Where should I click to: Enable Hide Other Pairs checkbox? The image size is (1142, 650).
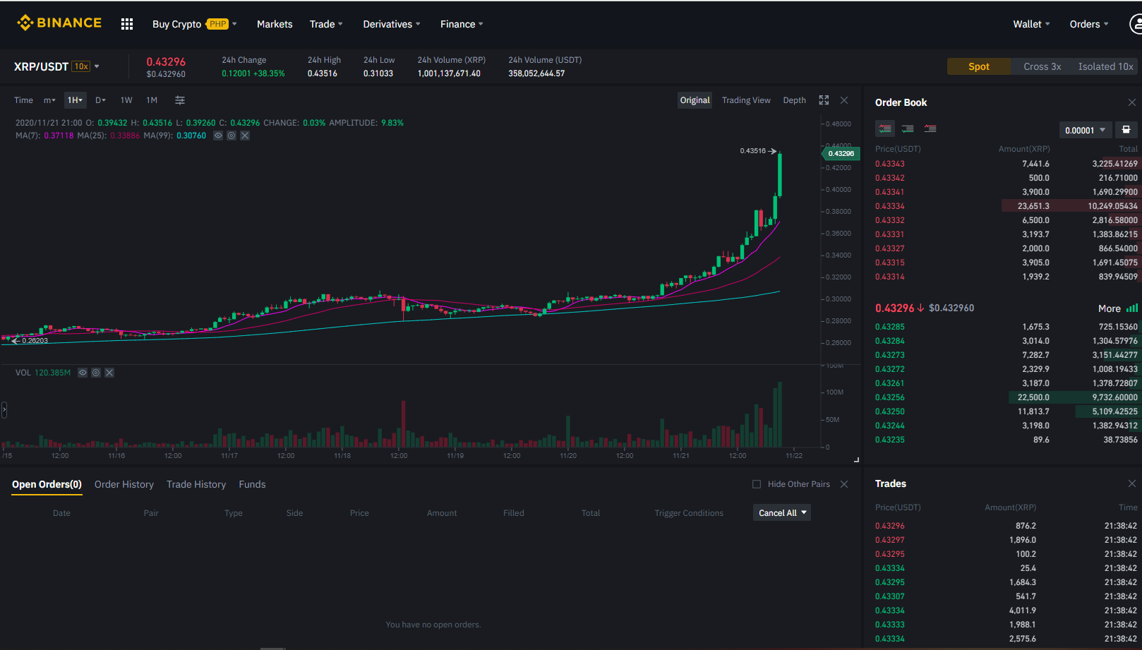[757, 484]
